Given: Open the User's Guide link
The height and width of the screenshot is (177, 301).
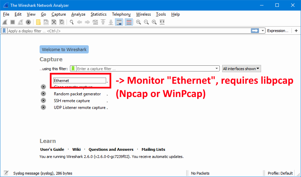Looking at the screenshot, I should (52, 149).
